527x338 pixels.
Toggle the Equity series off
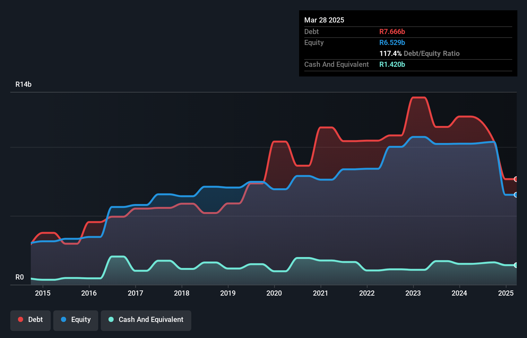pyautogui.click(x=75, y=320)
